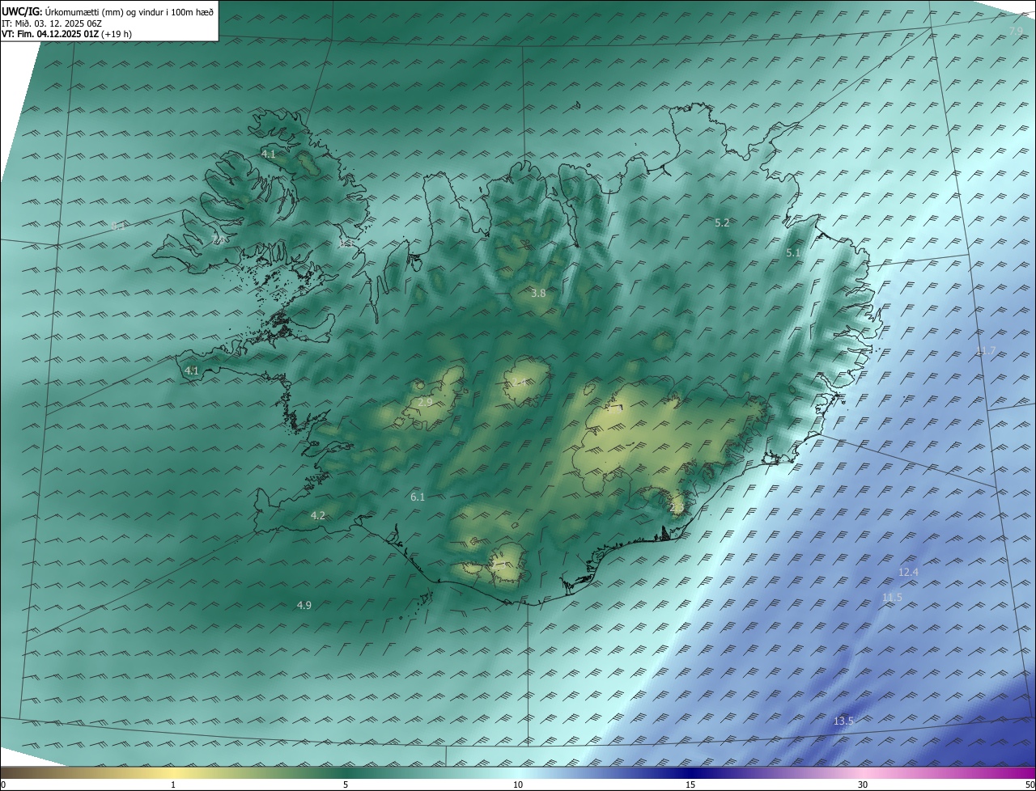Screen dimensions: 1036x791
Task: Click the 2.4 value inside the round glacier
Action: (519, 382)
